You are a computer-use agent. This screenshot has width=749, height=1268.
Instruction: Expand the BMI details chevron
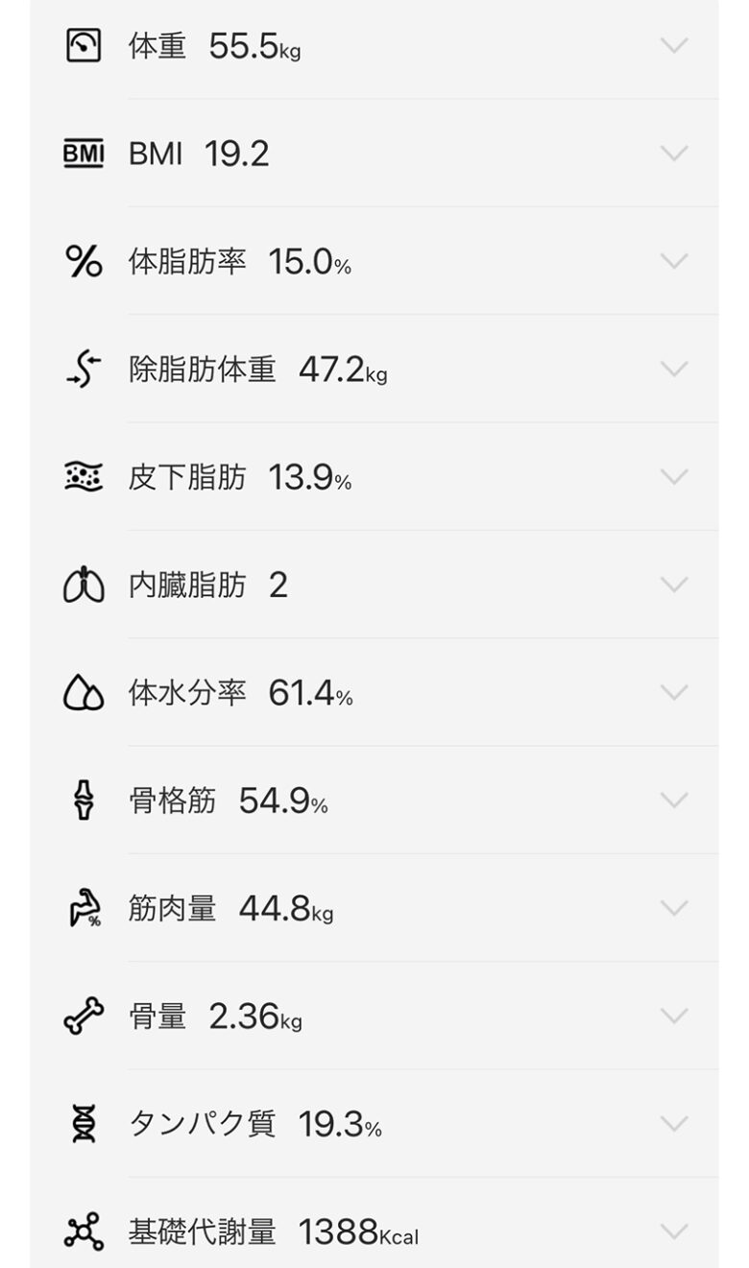point(675,154)
